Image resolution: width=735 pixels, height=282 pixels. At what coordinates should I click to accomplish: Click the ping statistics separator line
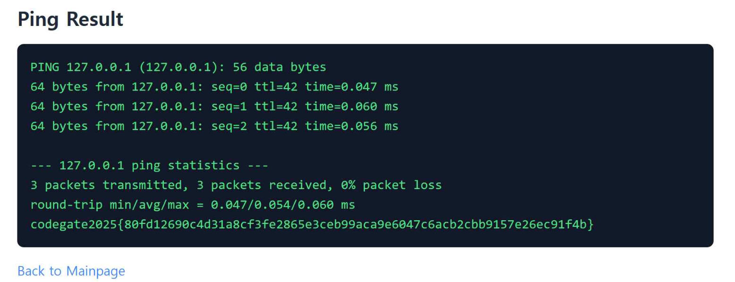click(149, 166)
